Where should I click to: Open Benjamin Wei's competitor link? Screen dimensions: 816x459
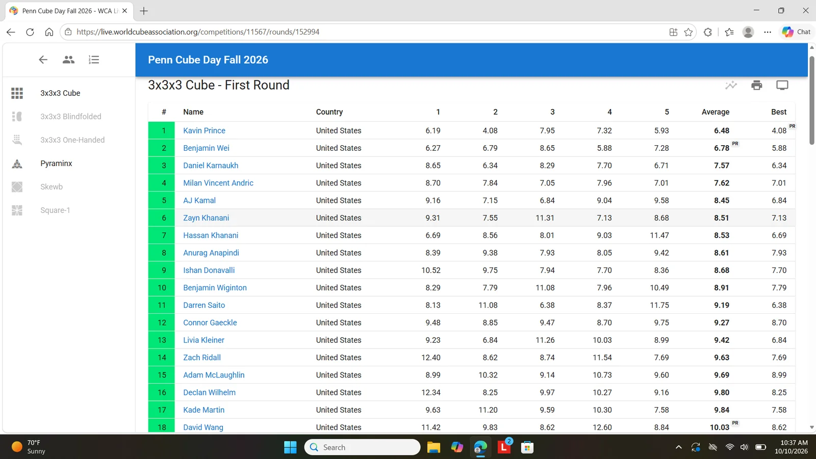(x=206, y=148)
